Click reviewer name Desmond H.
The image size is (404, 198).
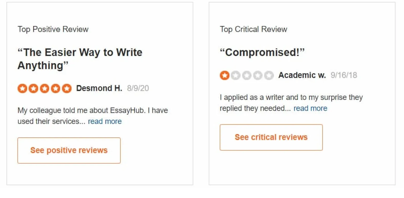99,89
